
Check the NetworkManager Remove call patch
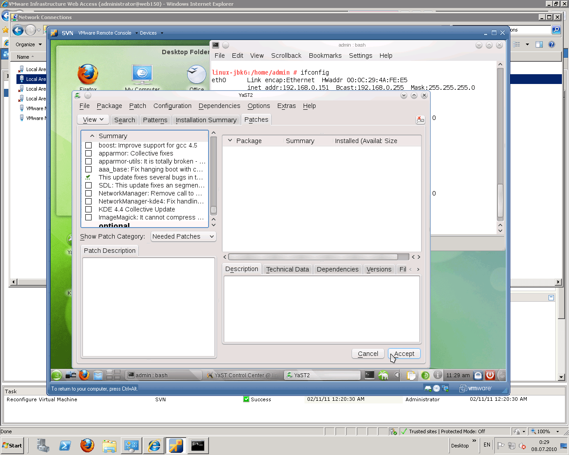click(88, 193)
